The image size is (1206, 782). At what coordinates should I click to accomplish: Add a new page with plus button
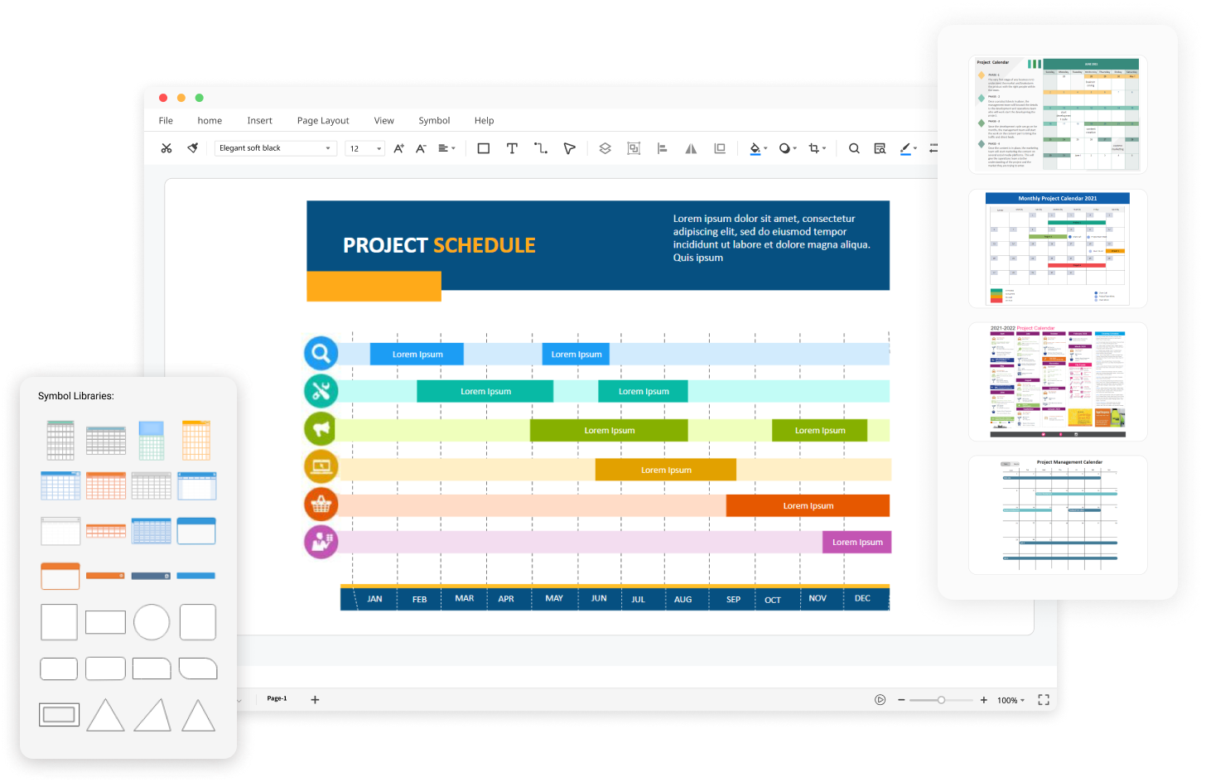pyautogui.click(x=315, y=700)
